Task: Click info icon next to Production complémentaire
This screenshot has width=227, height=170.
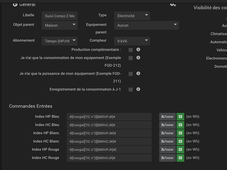Action: pos(138,50)
